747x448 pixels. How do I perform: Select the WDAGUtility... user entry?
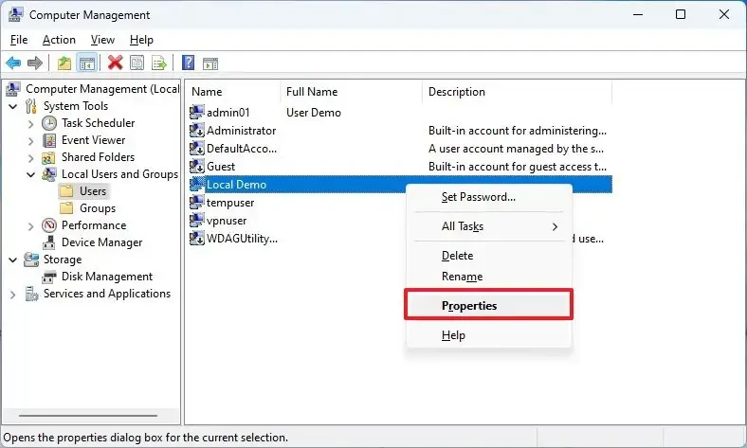[242, 239]
